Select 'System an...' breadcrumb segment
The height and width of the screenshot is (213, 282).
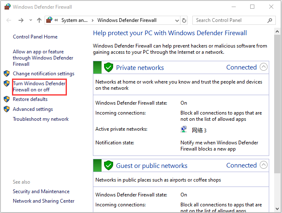click(74, 20)
